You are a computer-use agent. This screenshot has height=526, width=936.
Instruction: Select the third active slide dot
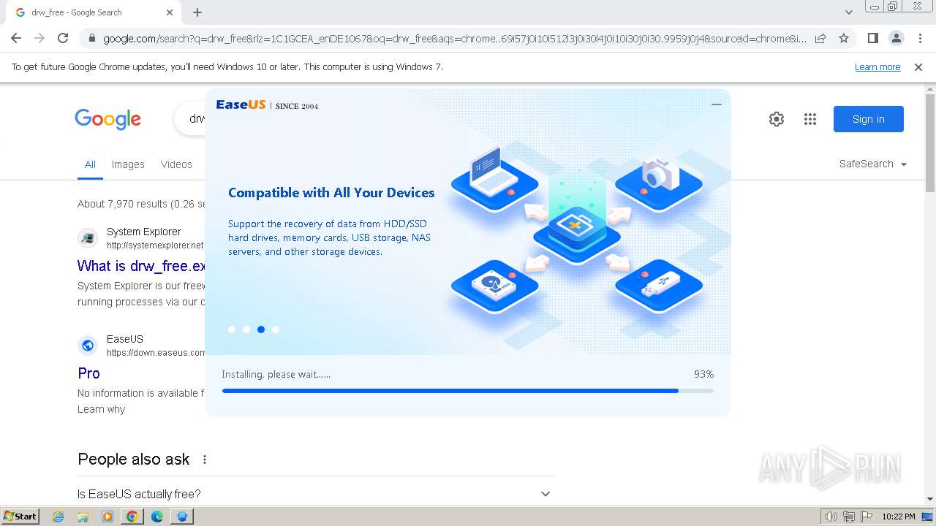click(261, 329)
